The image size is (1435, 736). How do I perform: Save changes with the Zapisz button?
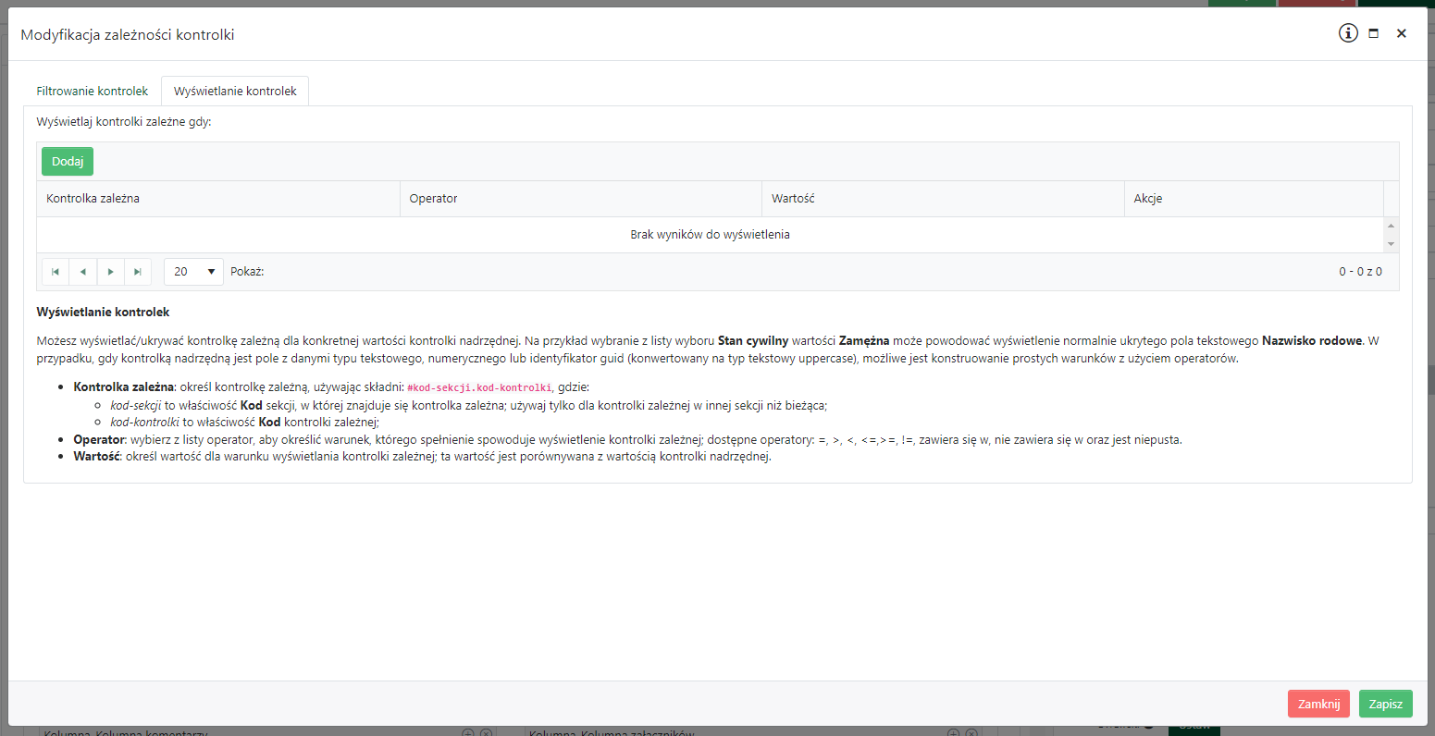point(1385,704)
